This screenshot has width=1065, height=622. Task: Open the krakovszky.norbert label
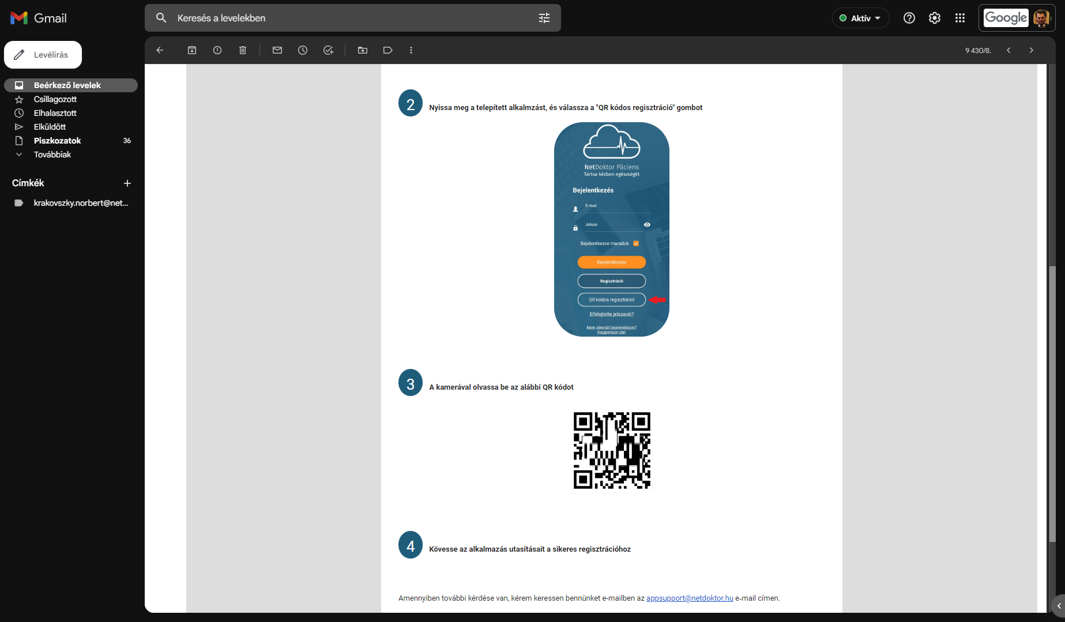(x=71, y=203)
